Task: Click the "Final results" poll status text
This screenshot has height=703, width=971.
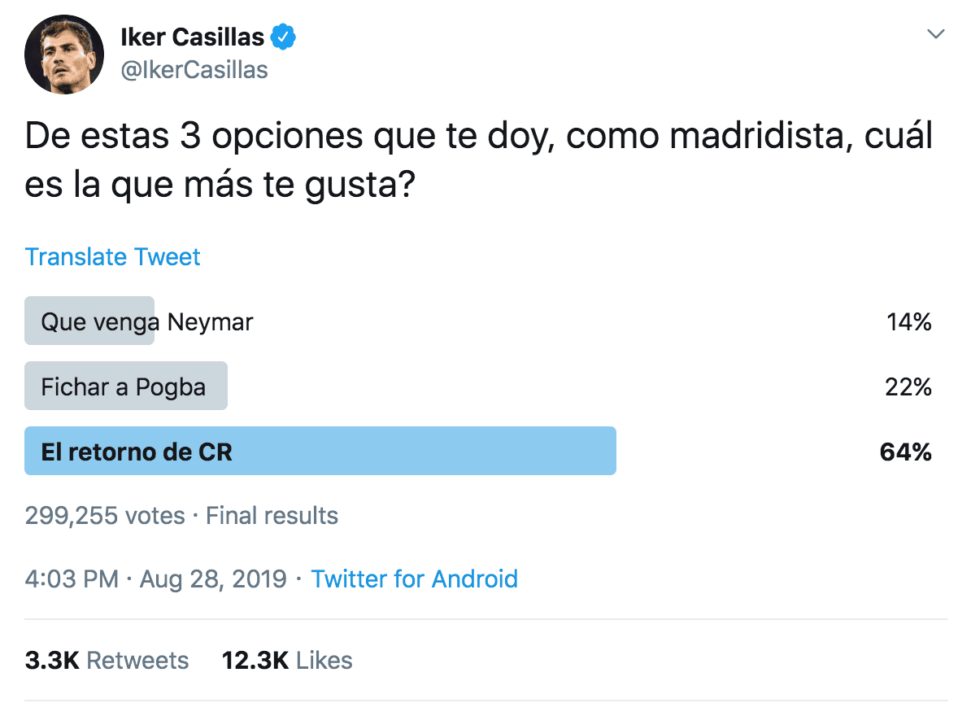Action: [272, 516]
